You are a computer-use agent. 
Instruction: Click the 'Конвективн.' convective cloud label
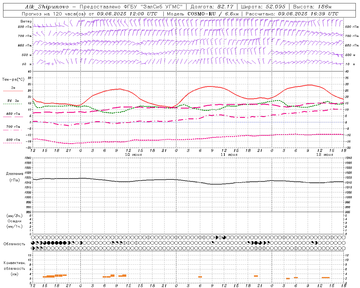pyautogui.click(x=15, y=263)
